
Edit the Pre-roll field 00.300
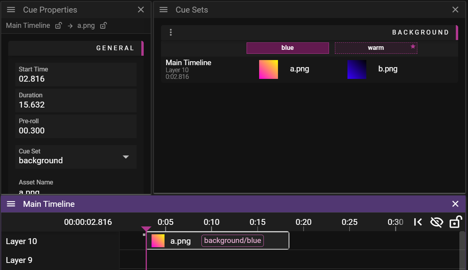[76, 126]
